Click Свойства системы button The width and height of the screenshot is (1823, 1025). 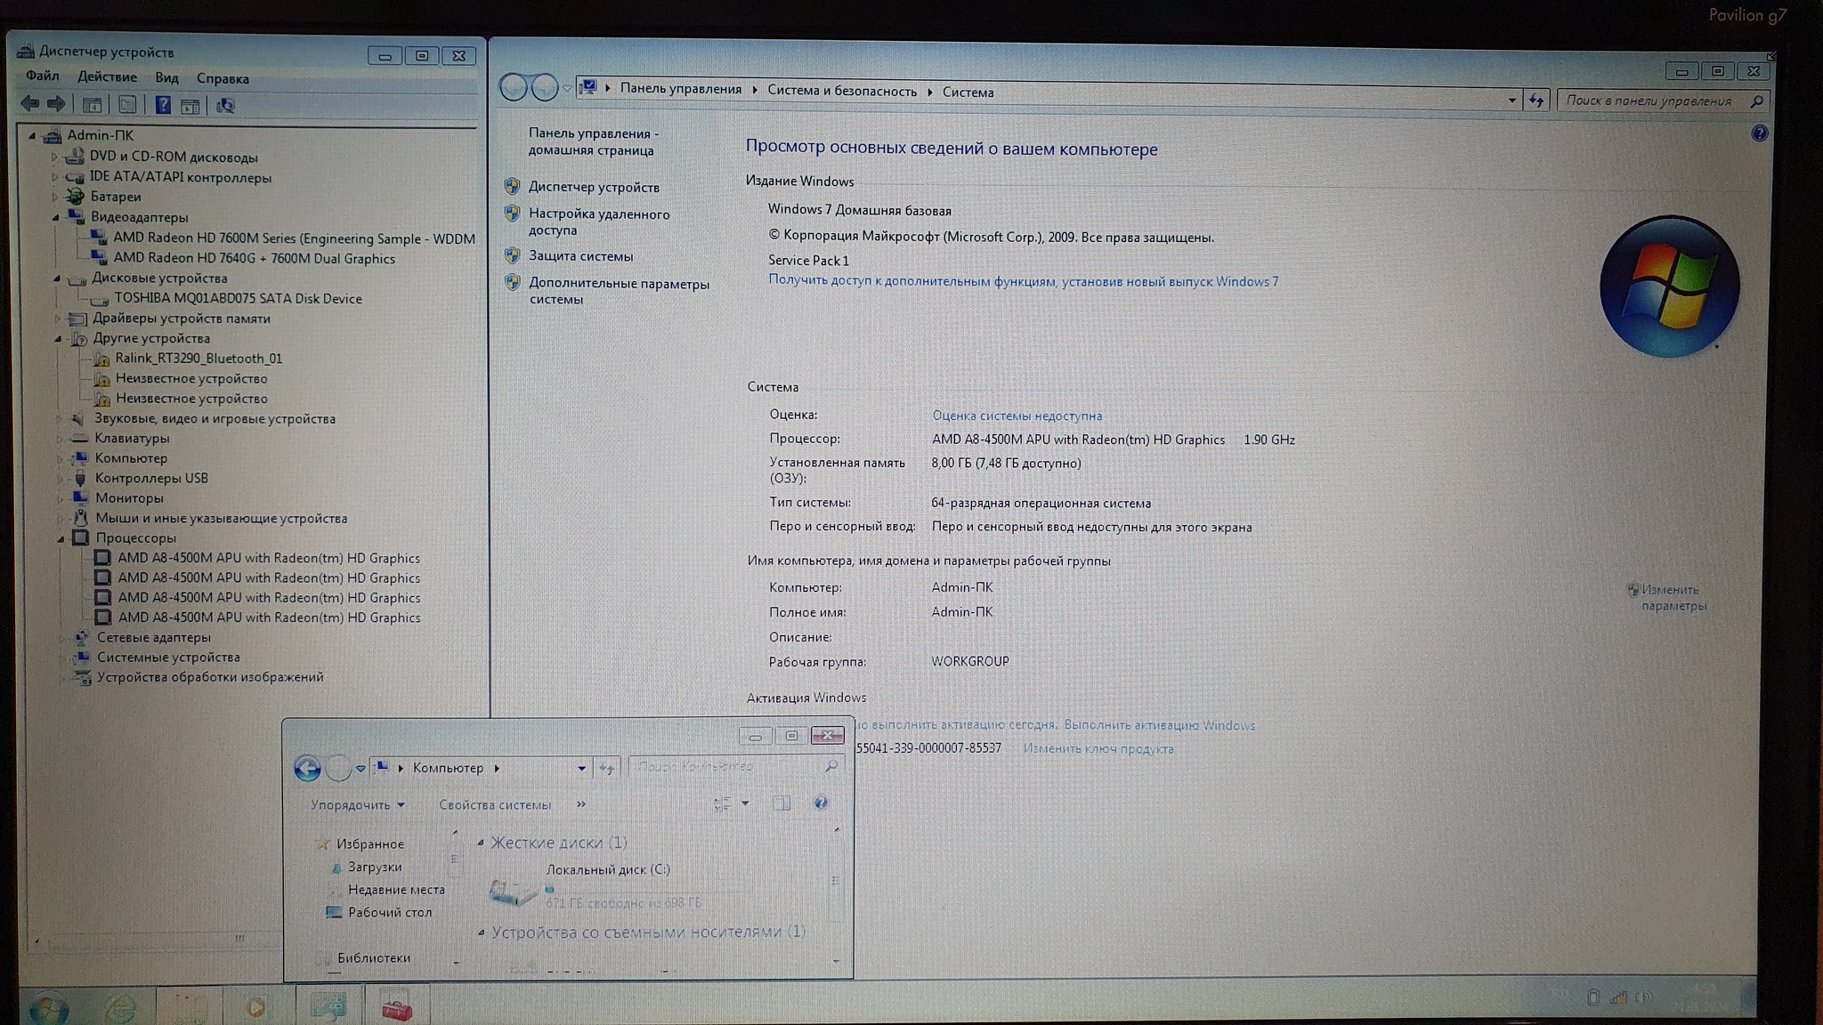[494, 804]
